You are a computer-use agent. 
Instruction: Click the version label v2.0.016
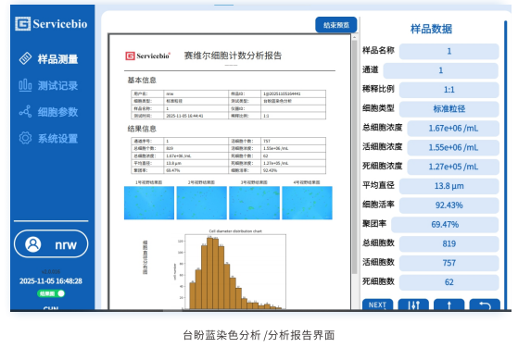51,272
